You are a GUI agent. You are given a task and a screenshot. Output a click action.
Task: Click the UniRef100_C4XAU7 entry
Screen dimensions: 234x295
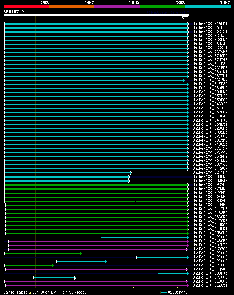[210, 169]
